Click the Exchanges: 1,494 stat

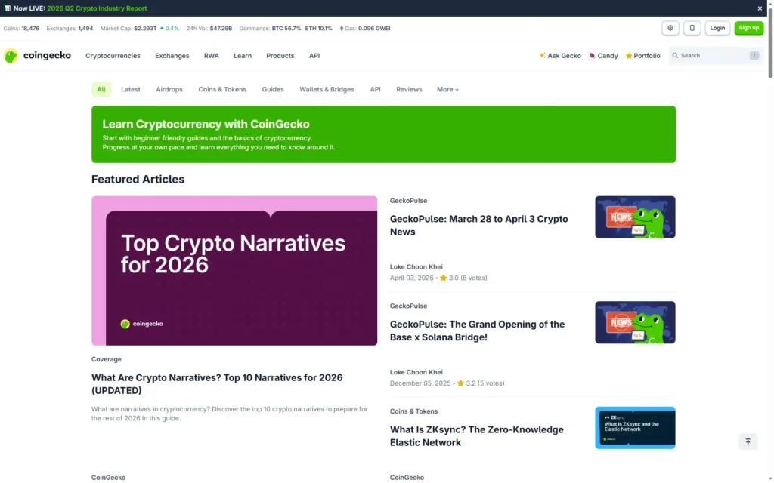[70, 29]
